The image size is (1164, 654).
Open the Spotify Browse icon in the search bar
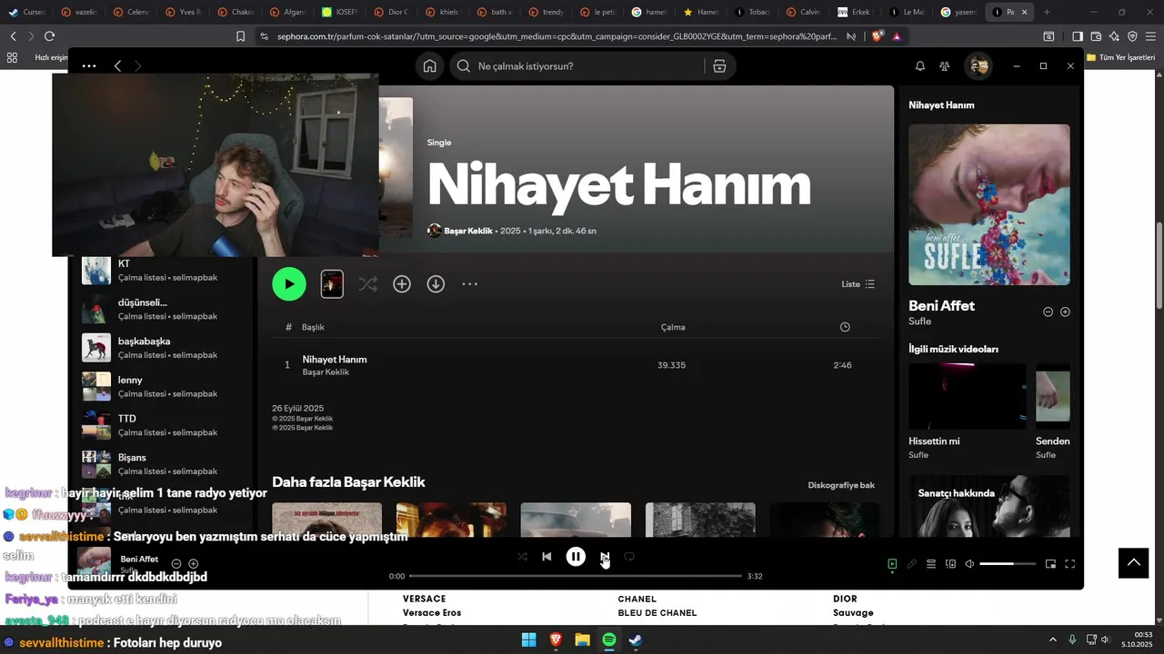(719, 66)
